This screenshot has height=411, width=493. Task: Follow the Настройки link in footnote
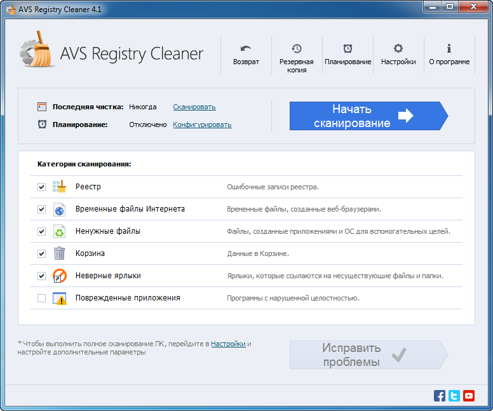228,344
